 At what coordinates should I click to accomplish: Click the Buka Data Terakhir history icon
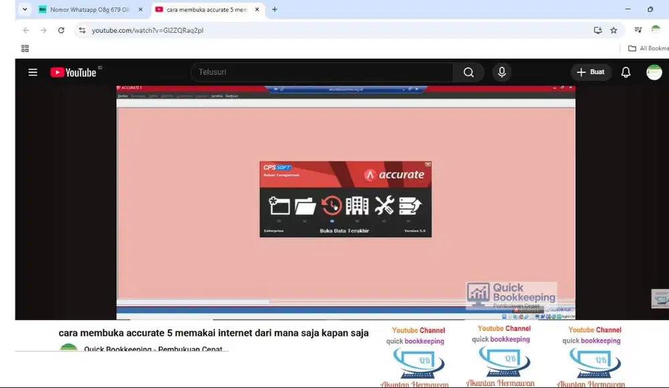point(332,206)
